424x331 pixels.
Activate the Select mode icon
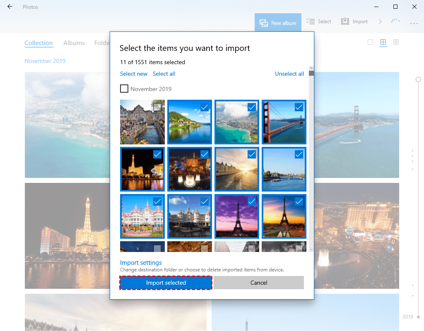[x=319, y=21]
